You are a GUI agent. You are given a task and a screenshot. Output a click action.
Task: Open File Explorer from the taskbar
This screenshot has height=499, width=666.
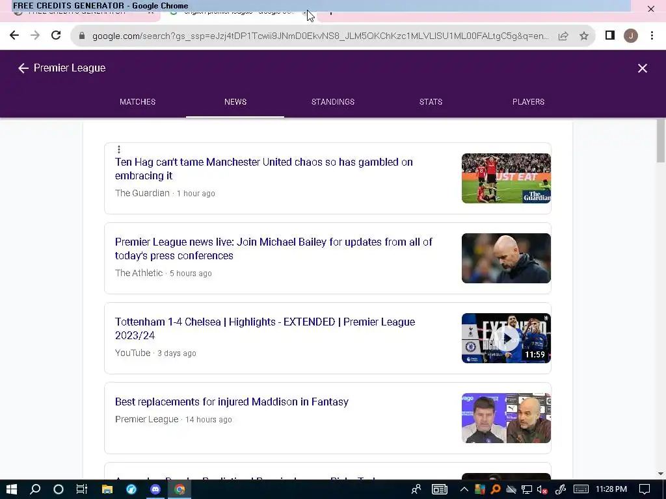107,489
